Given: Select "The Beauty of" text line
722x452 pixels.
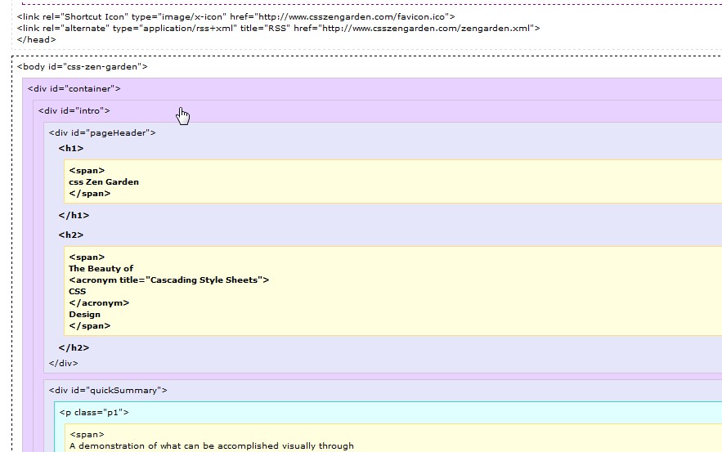Looking at the screenshot, I should pos(101,268).
